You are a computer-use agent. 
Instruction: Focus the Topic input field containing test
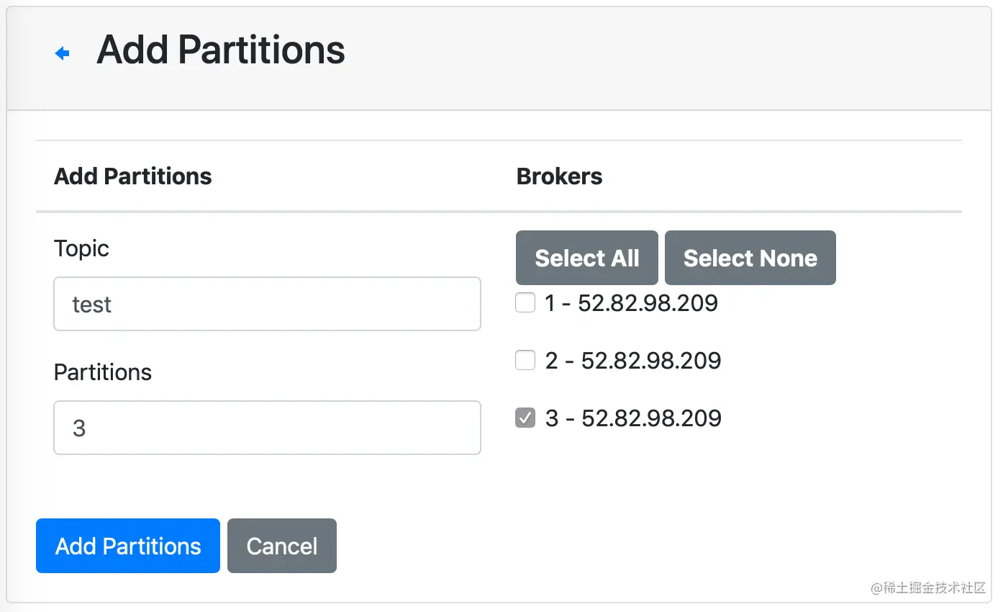point(267,304)
